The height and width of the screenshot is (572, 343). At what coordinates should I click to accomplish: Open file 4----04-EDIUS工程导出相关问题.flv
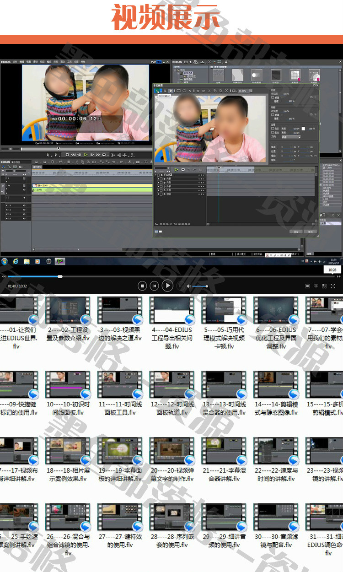click(x=172, y=323)
